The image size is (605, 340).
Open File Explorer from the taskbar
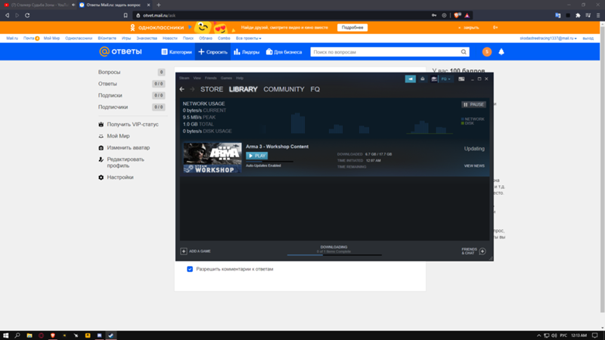point(29,335)
